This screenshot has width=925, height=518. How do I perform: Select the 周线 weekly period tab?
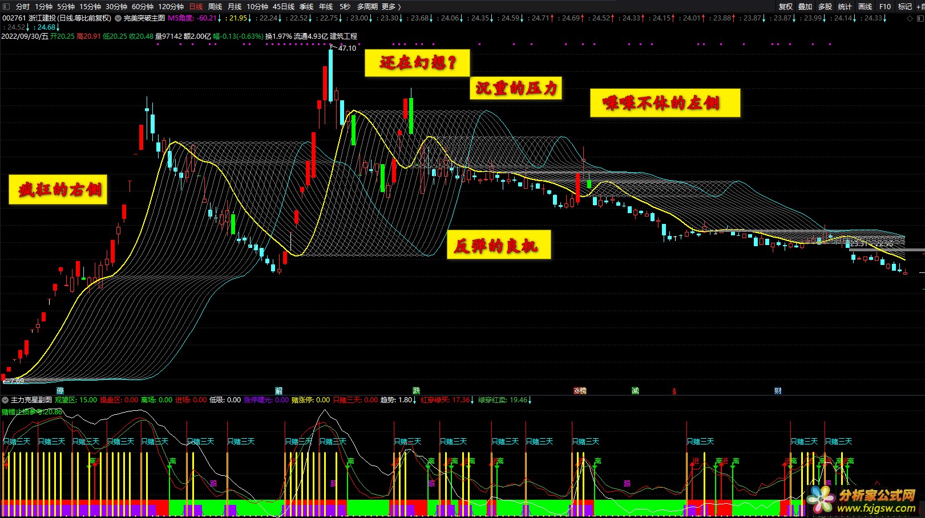click(x=215, y=7)
